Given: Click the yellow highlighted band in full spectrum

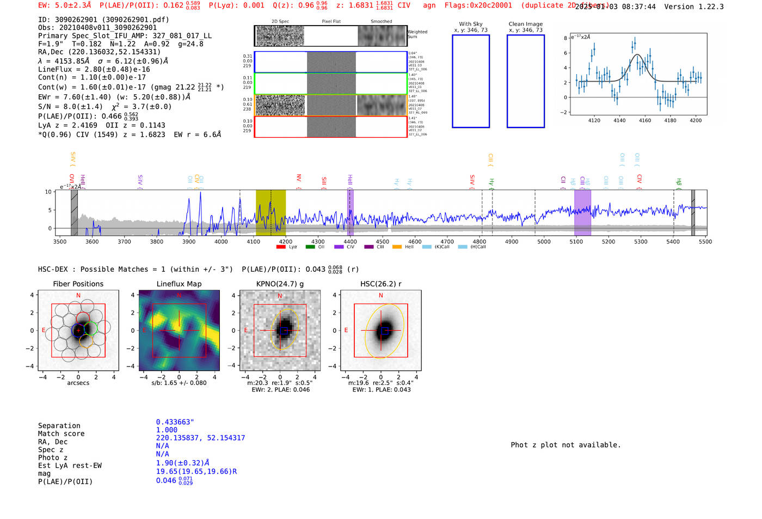Looking at the screenshot, I should [271, 213].
